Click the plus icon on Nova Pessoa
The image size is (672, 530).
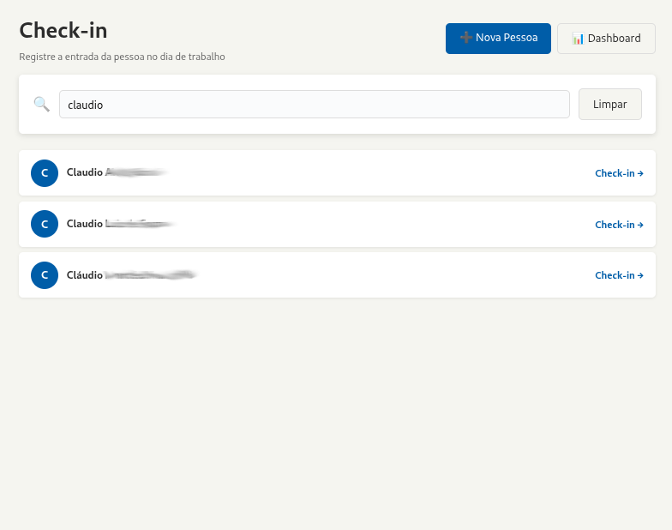[466, 38]
